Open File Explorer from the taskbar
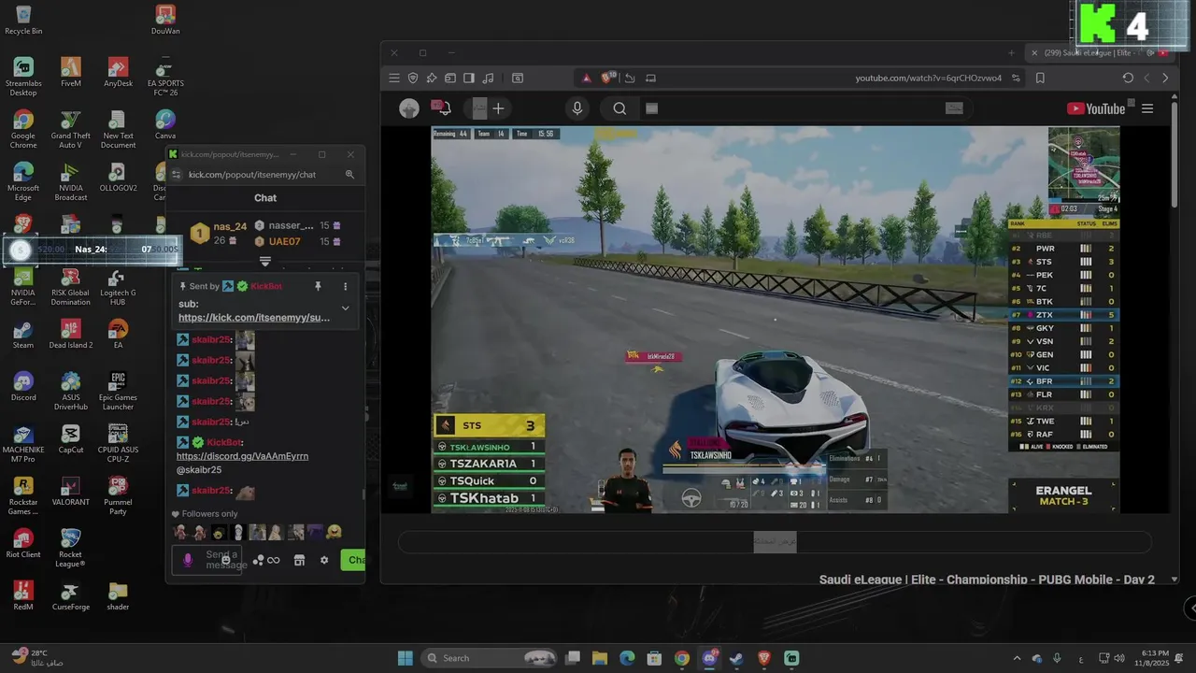 click(600, 658)
